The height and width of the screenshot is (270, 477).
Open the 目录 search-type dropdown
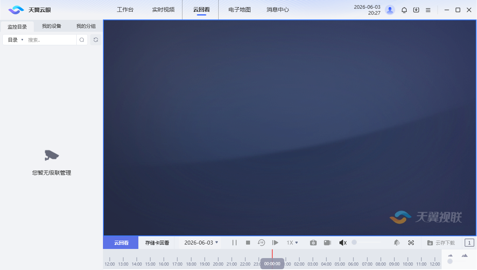pos(16,40)
